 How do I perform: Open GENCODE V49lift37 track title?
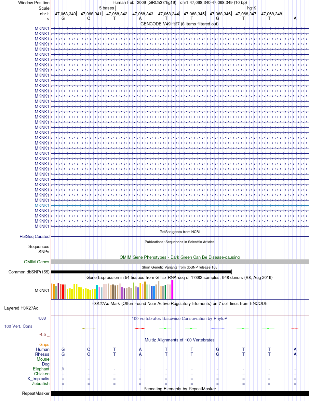[x=180, y=24]
